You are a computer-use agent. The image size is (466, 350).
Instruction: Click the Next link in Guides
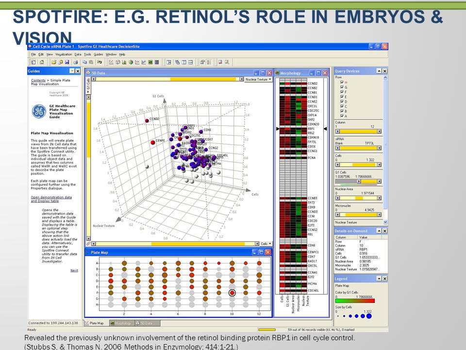74,271
